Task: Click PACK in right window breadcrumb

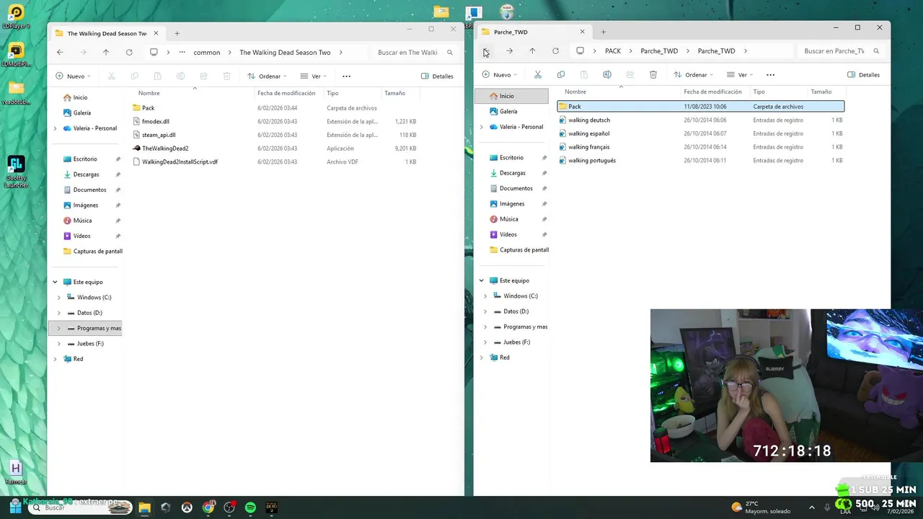Action: (x=612, y=50)
